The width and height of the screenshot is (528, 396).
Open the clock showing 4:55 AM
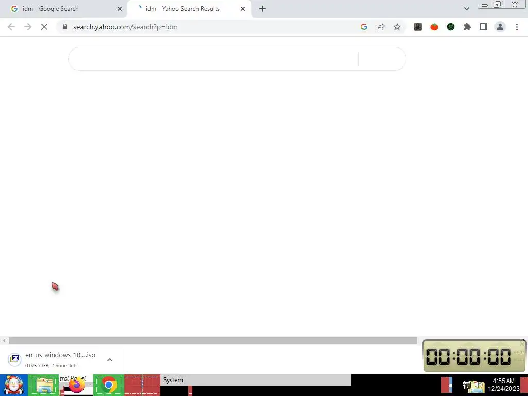(x=504, y=385)
